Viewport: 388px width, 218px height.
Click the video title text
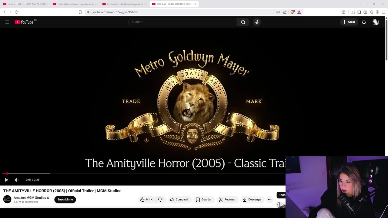click(62, 191)
